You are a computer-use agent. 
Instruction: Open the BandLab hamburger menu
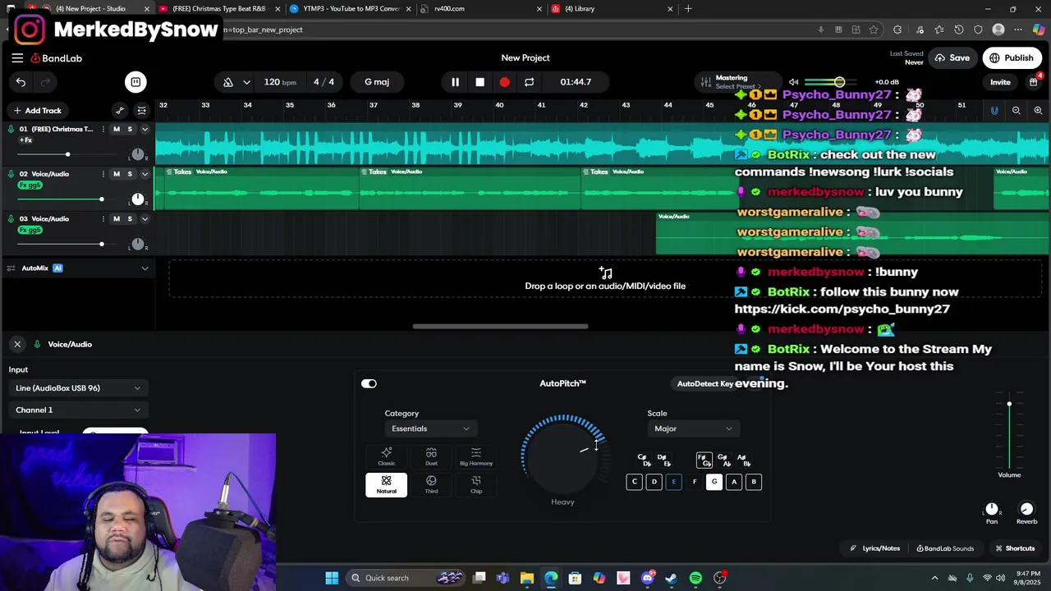click(x=17, y=58)
